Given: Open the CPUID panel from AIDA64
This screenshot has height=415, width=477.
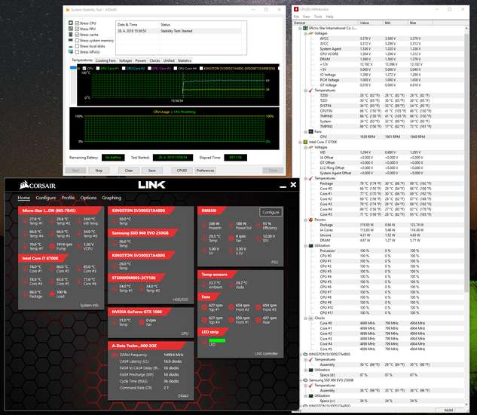Looking at the screenshot, I should coord(182,171).
